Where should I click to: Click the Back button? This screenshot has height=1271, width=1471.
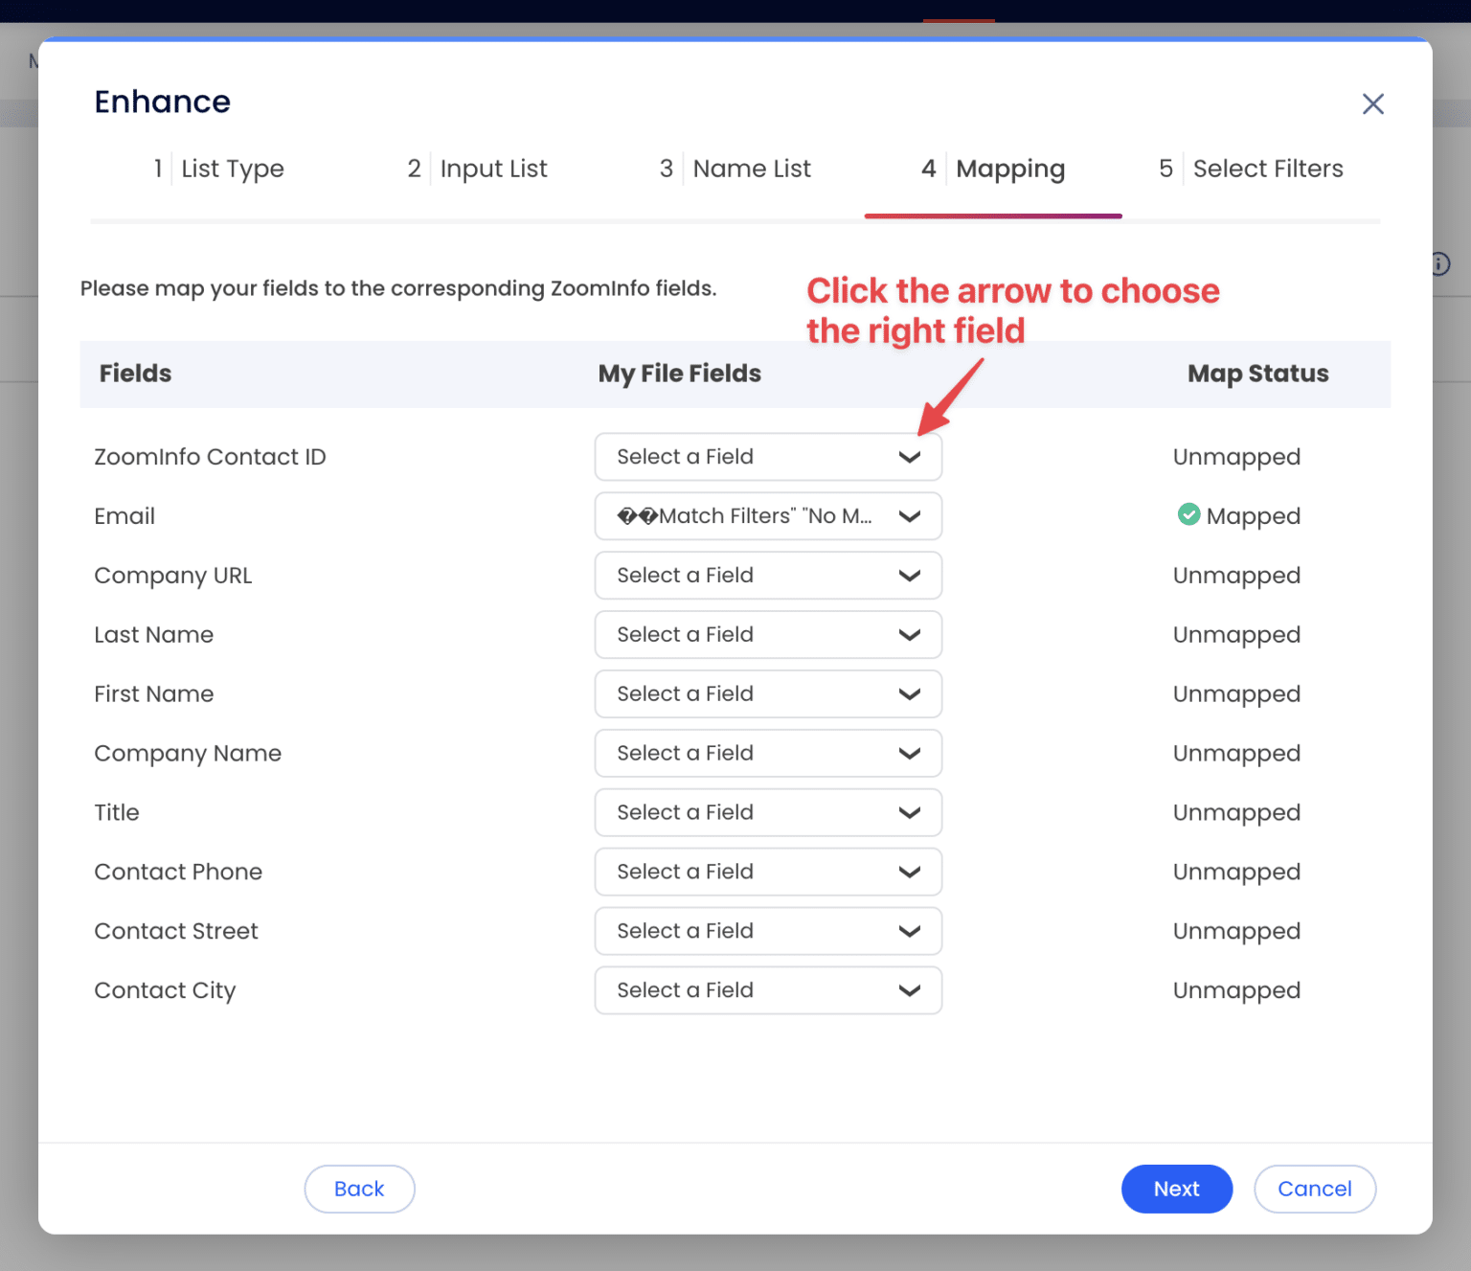click(x=359, y=1189)
